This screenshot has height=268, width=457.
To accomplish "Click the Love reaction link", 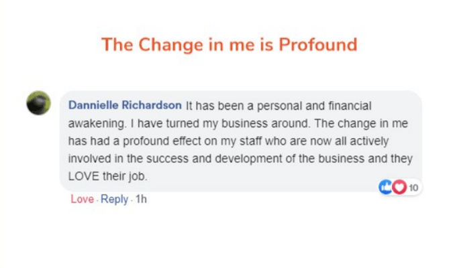I will 82,200.
